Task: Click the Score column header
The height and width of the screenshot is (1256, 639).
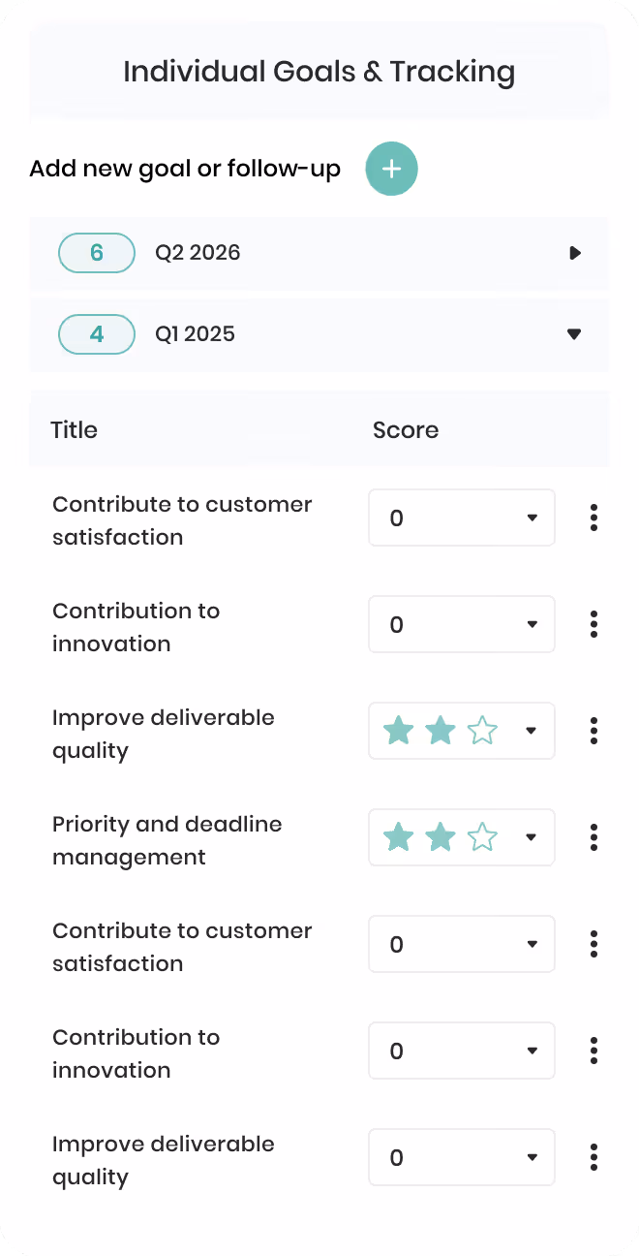Action: (x=406, y=430)
